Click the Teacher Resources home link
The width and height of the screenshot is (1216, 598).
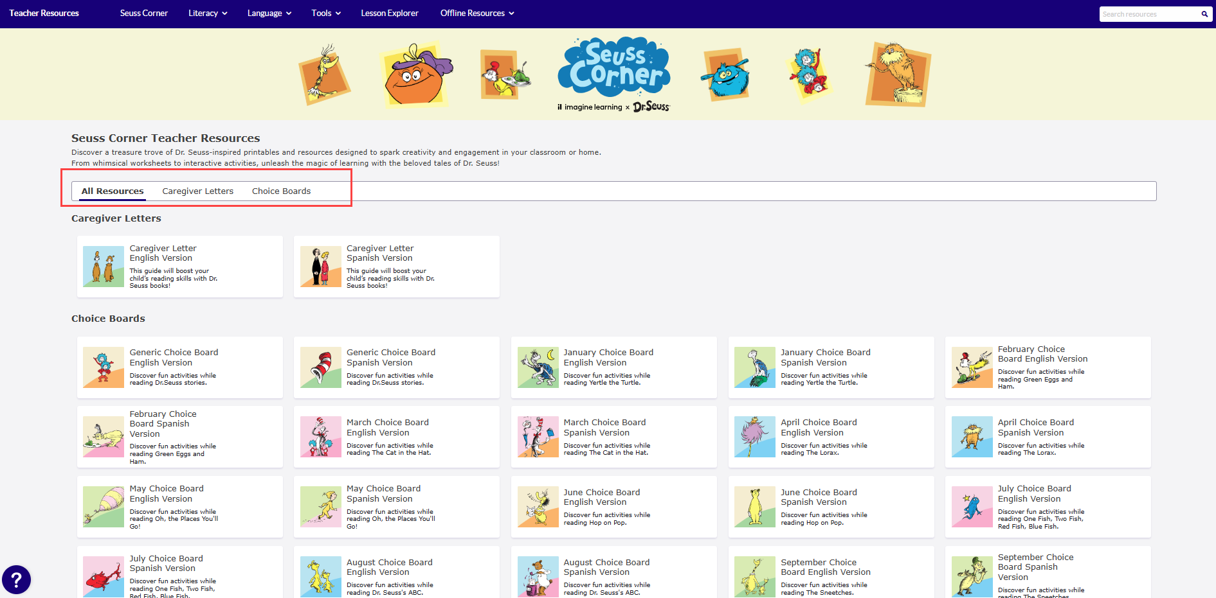tap(44, 13)
